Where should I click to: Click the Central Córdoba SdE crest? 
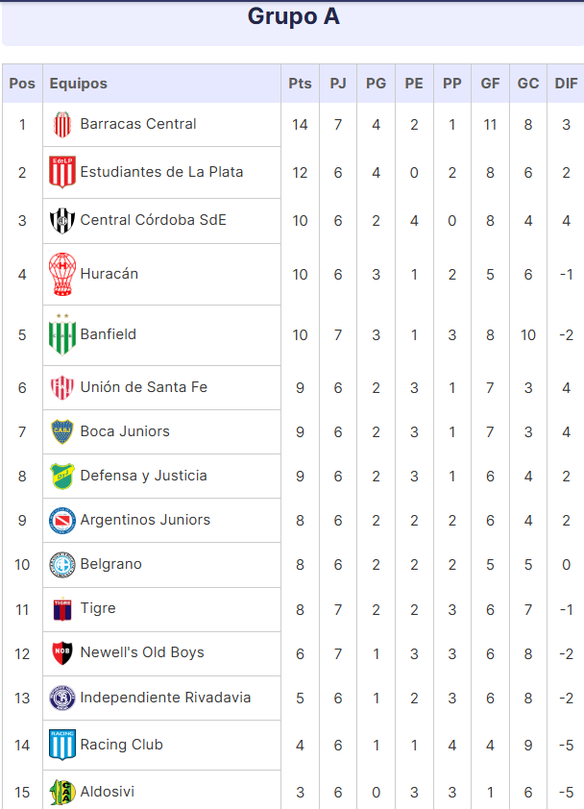coord(61,221)
